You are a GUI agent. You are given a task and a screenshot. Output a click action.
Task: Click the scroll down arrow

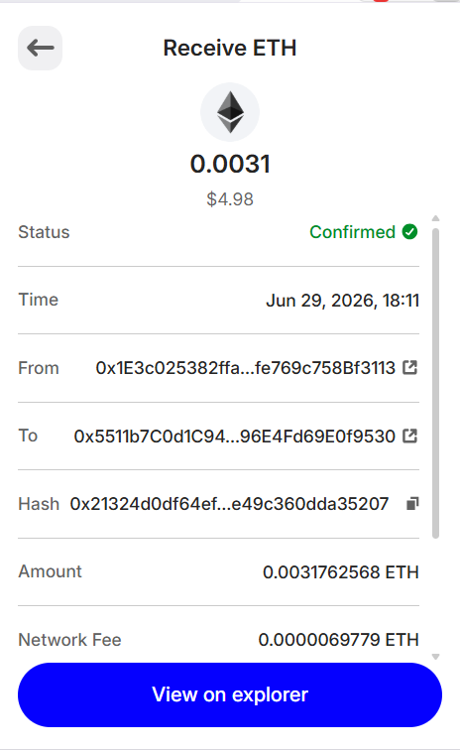click(435, 657)
